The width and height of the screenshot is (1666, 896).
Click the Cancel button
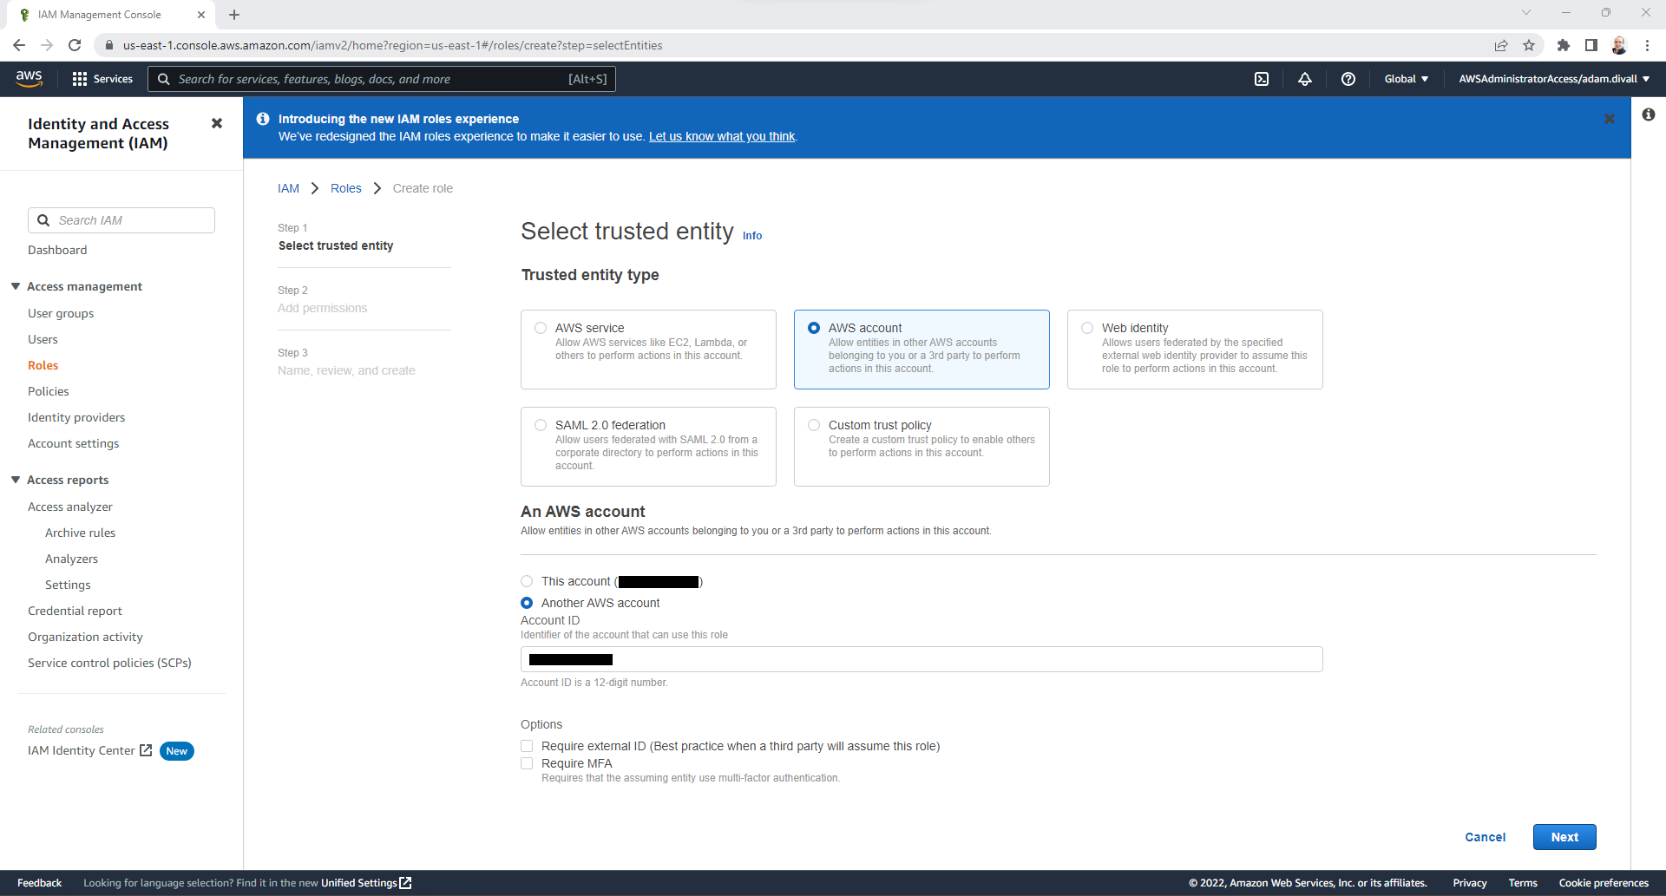coord(1485,837)
